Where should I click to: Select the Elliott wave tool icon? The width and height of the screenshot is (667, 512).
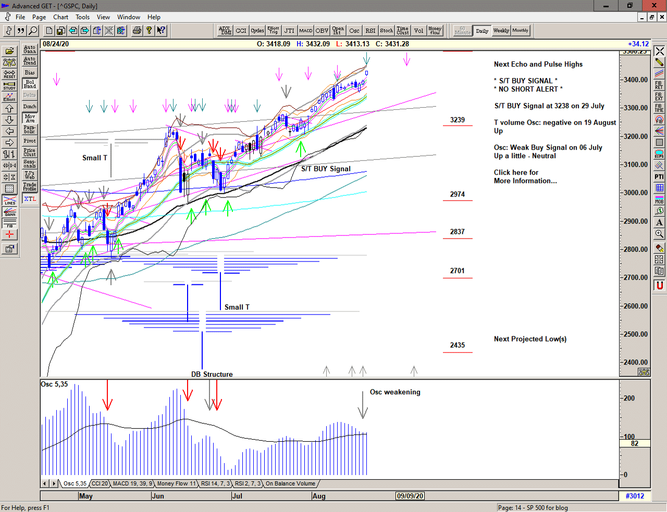coord(9,97)
